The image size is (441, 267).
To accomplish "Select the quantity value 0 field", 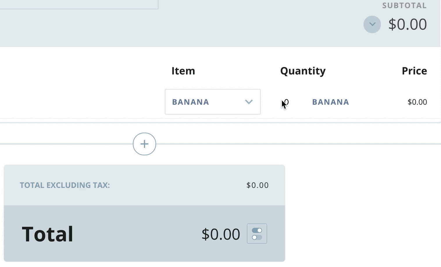I will coord(286,102).
